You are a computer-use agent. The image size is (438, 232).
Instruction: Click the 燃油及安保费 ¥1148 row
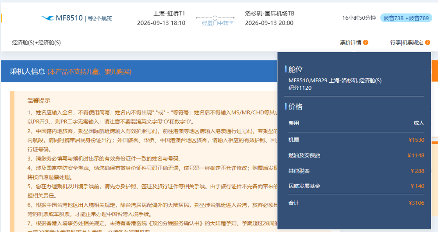(356, 155)
